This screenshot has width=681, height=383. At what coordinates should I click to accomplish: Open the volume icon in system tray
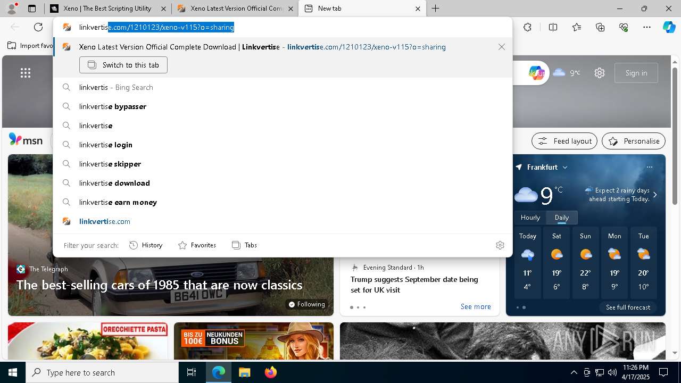(x=612, y=372)
